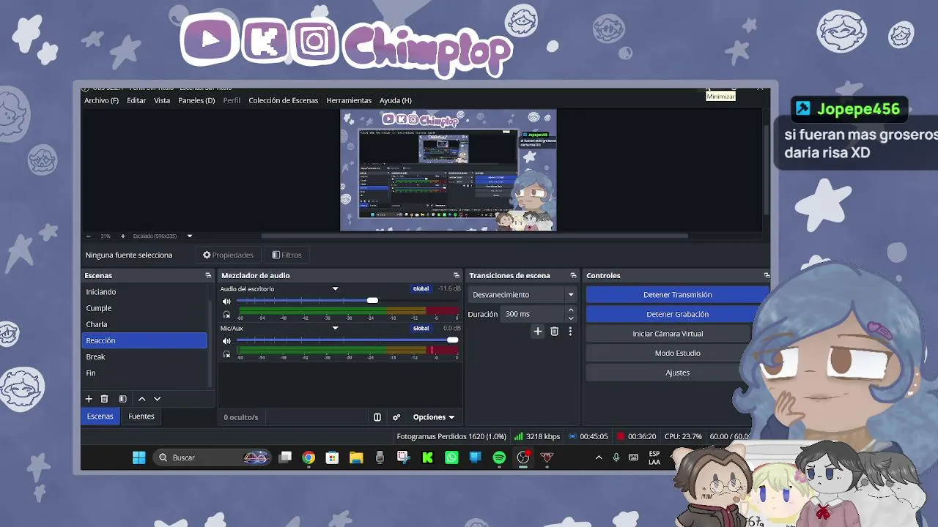
Task: Open source Propiedades button
Action: (x=228, y=255)
